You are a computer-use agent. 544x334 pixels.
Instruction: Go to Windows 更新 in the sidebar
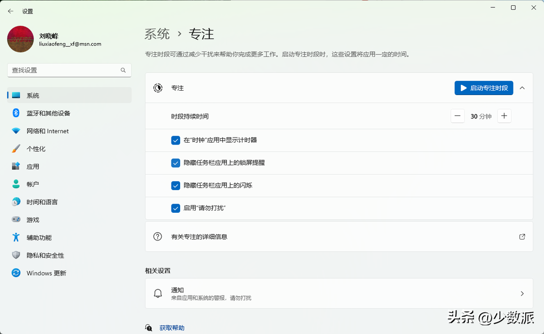(46, 273)
